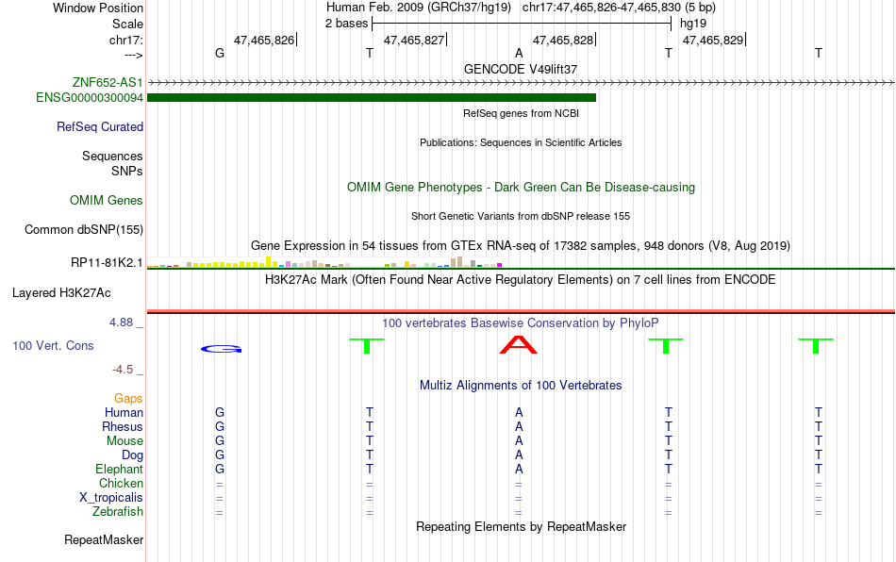The image size is (896, 562).
Task: Click the blue G conservation logo letter
Action: pyautogui.click(x=221, y=348)
